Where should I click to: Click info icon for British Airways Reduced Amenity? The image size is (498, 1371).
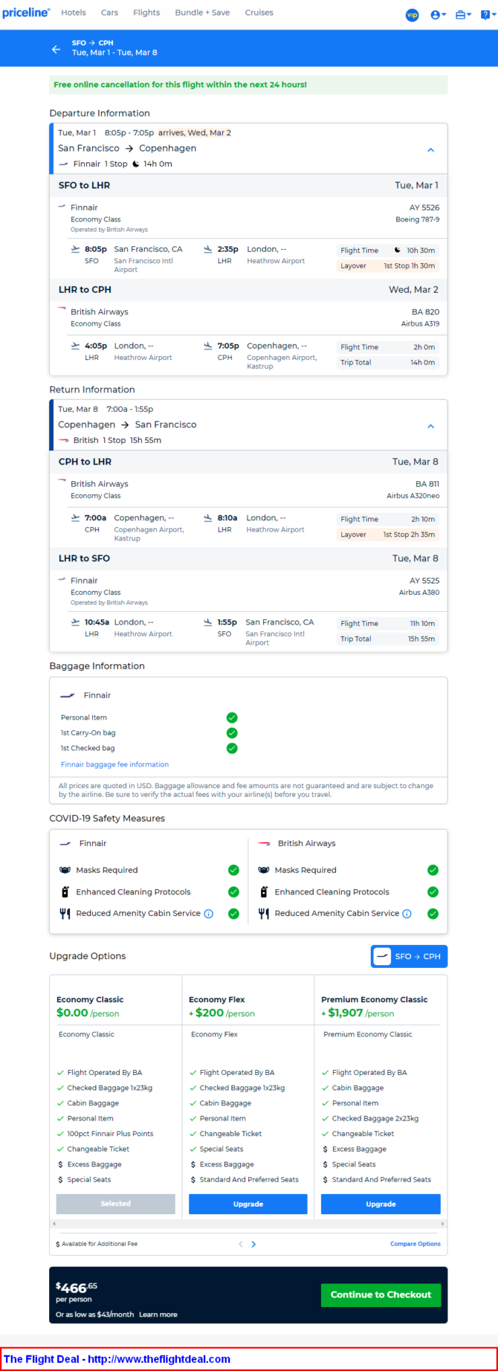407,914
